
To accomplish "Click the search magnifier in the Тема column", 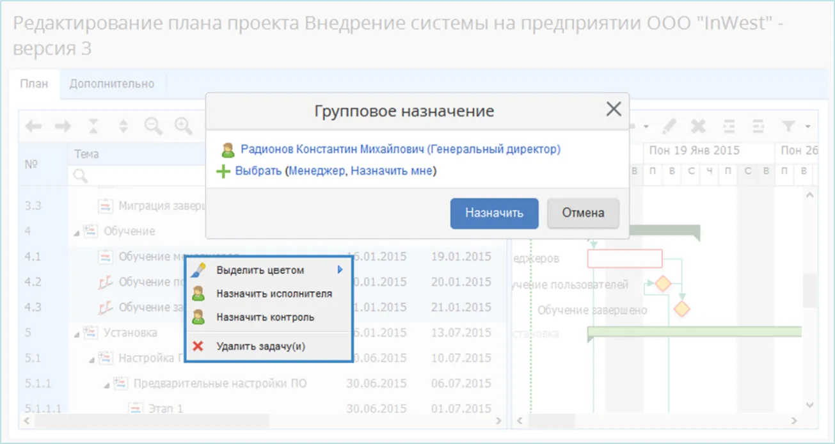I will click(x=78, y=173).
